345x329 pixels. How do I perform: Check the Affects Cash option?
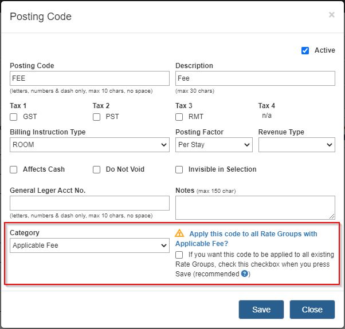tap(13, 169)
